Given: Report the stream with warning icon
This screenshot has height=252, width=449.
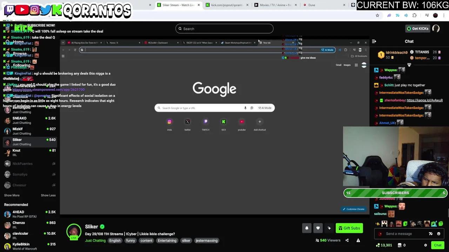Looking at the screenshot, I should pos(358,240).
